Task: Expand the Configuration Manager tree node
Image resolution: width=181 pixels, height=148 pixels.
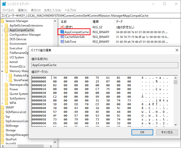Action: (2, 35)
